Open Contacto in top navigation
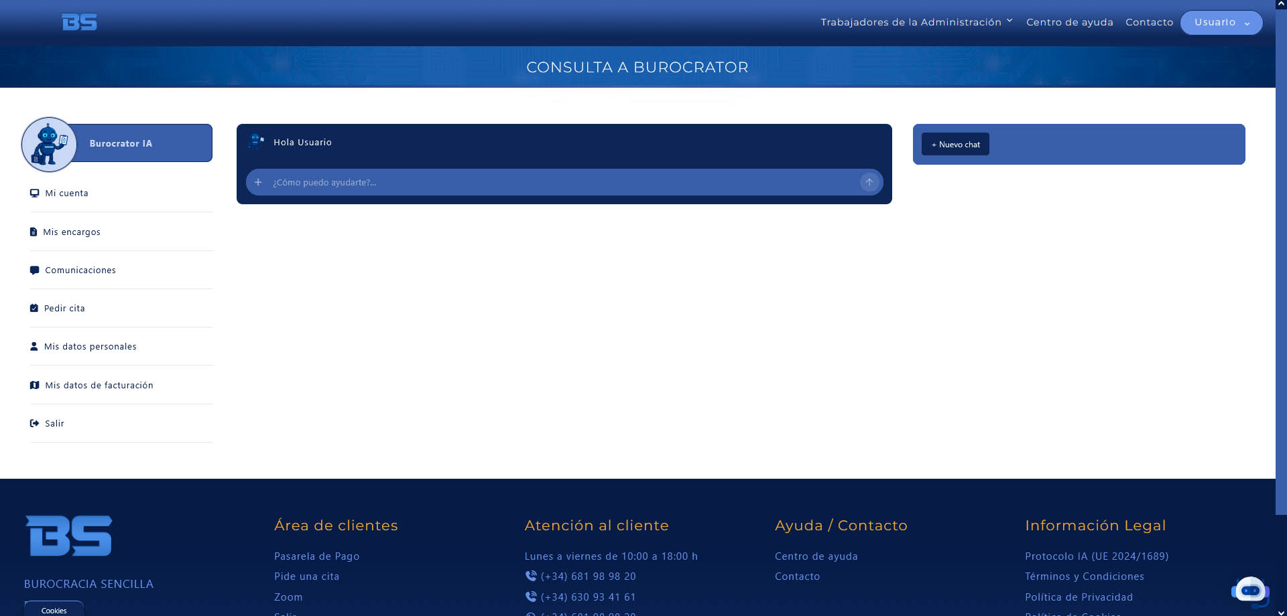The width and height of the screenshot is (1287, 616). point(1149,22)
